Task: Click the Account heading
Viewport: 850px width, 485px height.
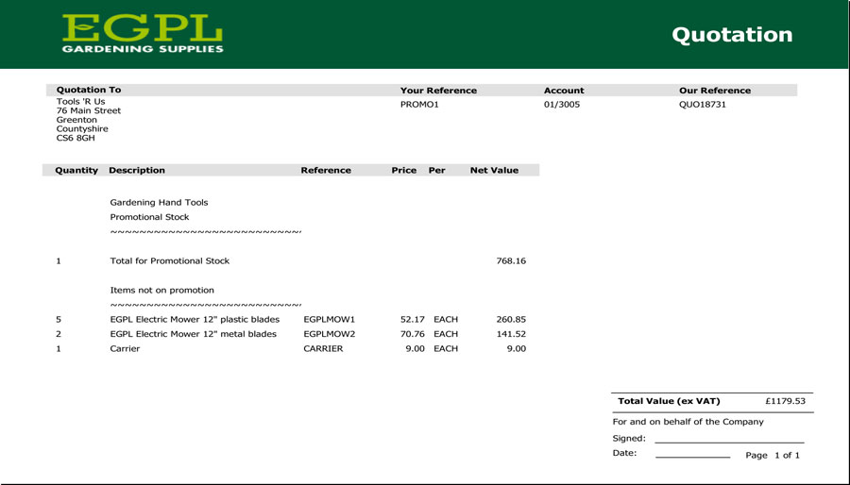Action: pos(564,91)
